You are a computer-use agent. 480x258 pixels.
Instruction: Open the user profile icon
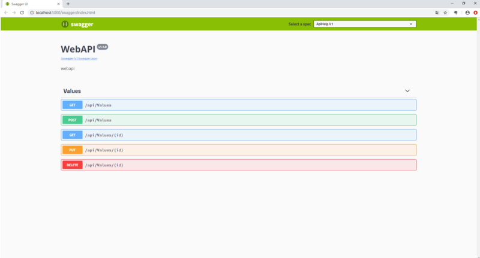coord(467,13)
